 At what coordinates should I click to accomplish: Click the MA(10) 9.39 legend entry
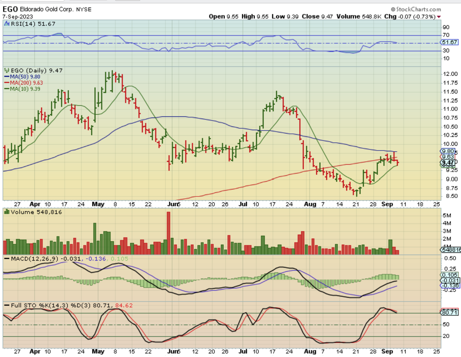click(22, 89)
